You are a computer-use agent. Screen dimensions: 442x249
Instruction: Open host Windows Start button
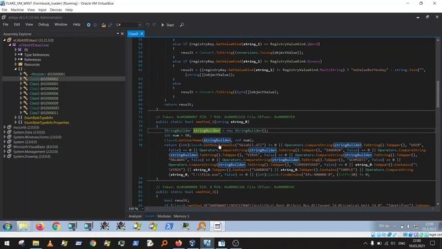pos(7,243)
